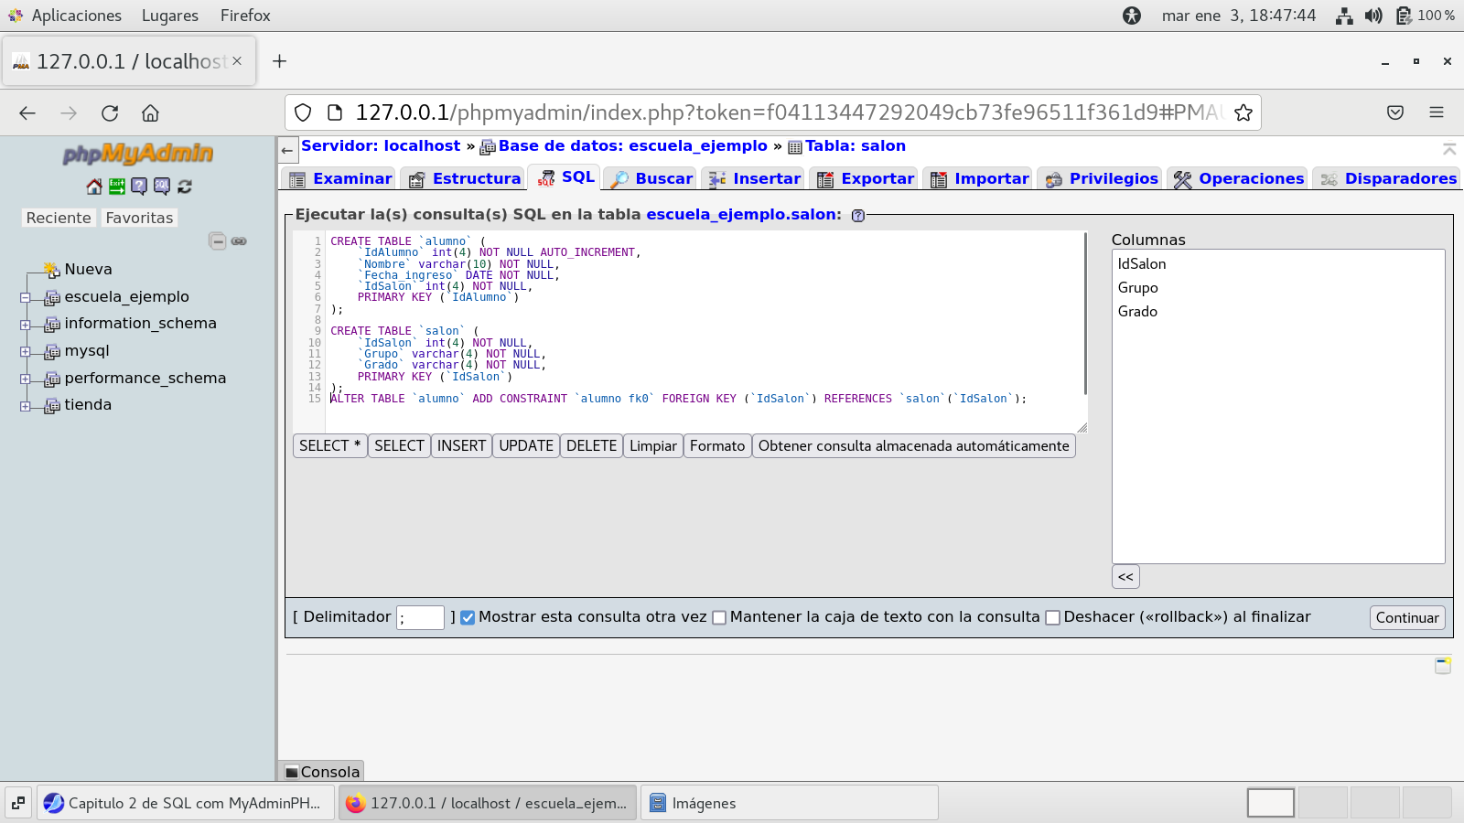Expand the tienda database tree node
The image size is (1464, 823).
[26, 406]
